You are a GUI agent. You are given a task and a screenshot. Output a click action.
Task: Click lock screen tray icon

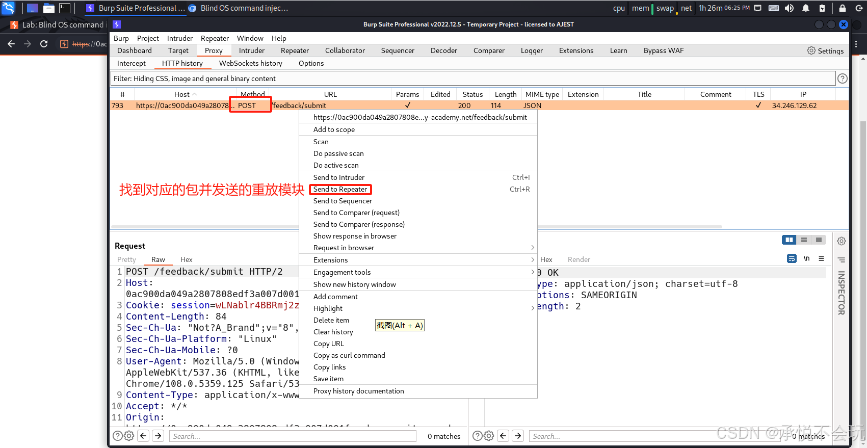coord(843,8)
